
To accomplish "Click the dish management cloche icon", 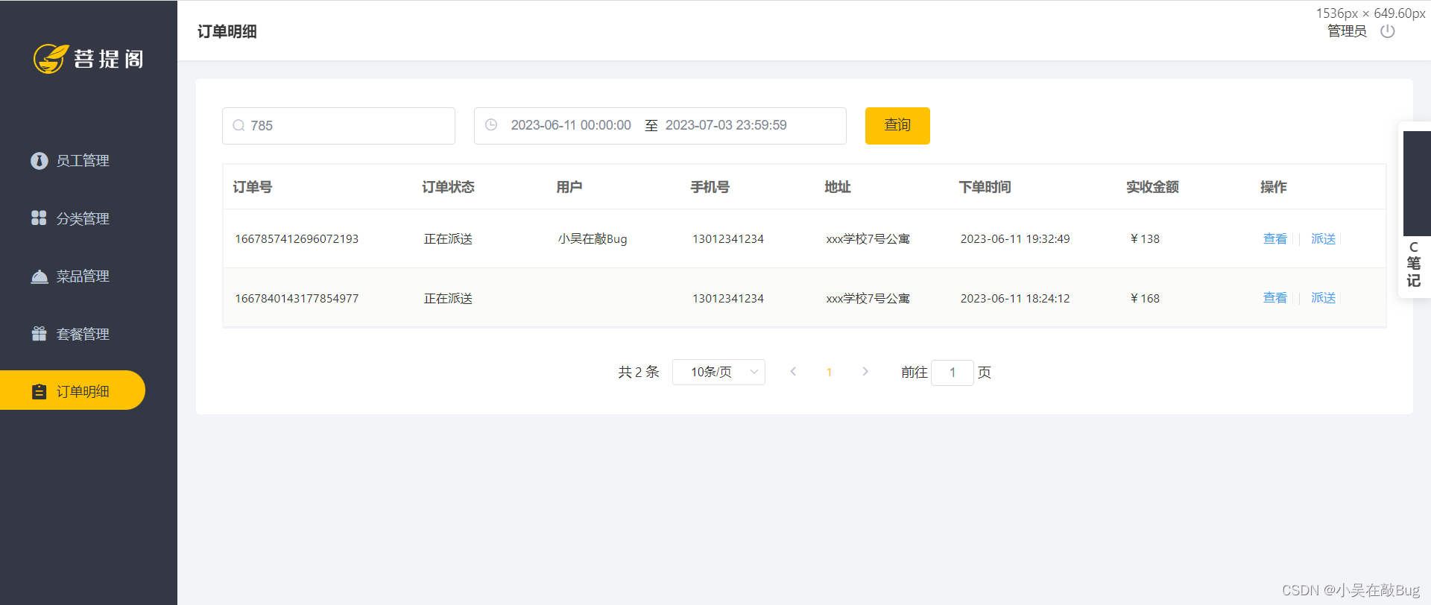I will (x=39, y=276).
